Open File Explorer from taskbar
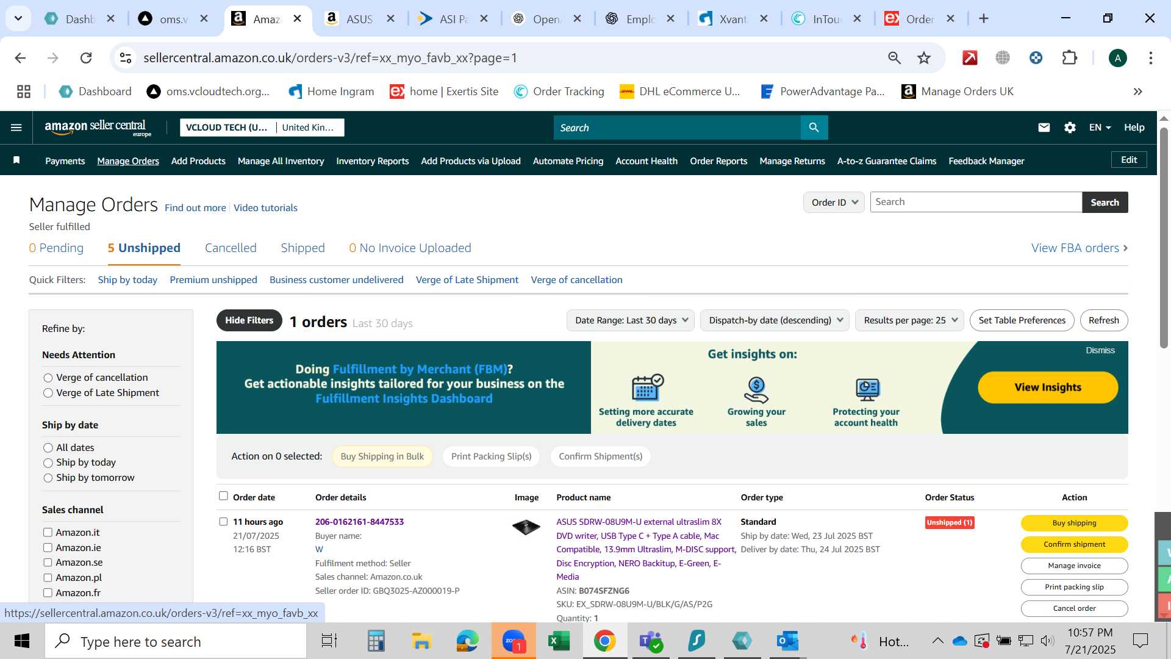The image size is (1171, 659). click(421, 641)
